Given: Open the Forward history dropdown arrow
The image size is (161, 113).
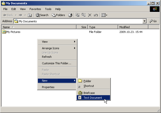Looking at the screenshot, I should click(25, 15).
